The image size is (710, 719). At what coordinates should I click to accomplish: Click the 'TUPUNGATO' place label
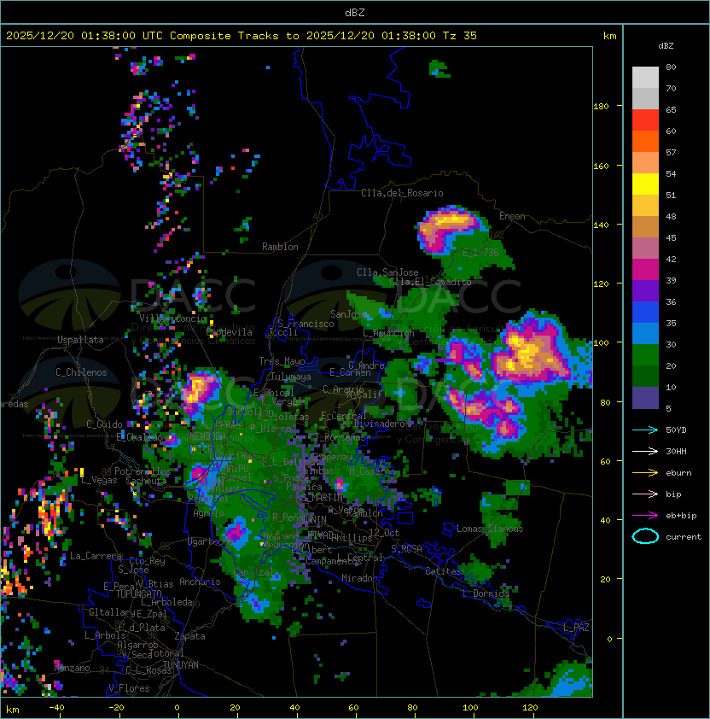click(138, 593)
